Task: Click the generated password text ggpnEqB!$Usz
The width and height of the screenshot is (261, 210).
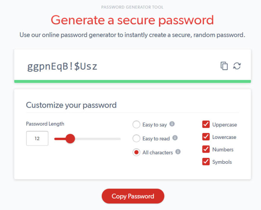Action: click(x=62, y=66)
